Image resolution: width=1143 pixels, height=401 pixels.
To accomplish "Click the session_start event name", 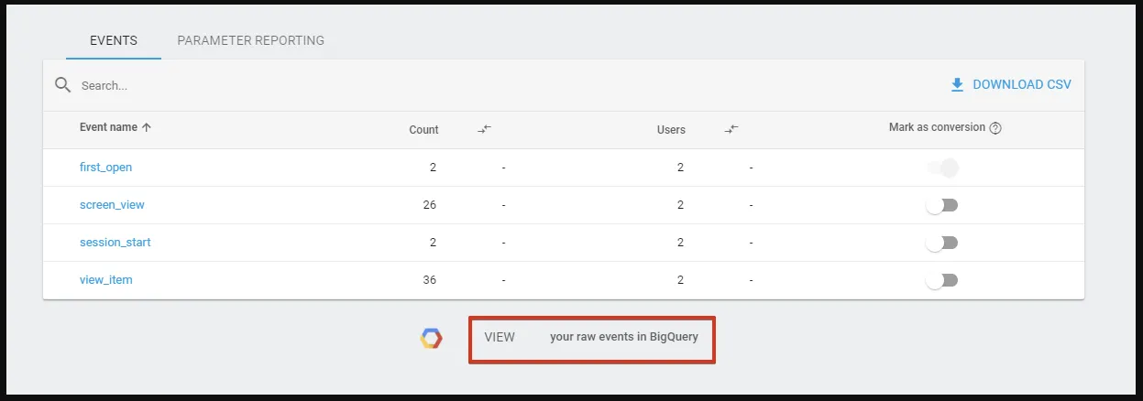I will point(115,243).
